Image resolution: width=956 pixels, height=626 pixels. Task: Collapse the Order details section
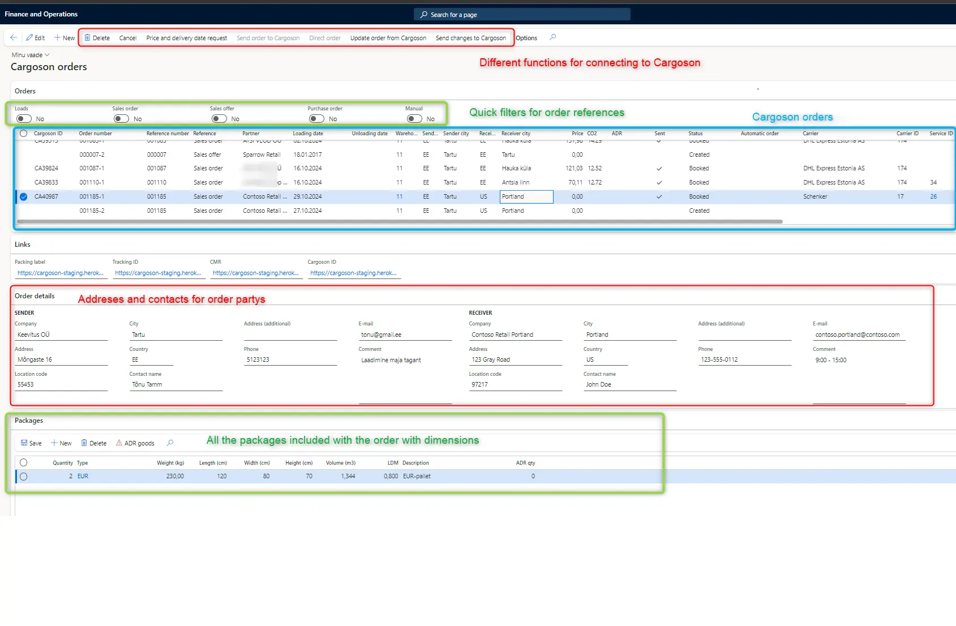tap(35, 296)
